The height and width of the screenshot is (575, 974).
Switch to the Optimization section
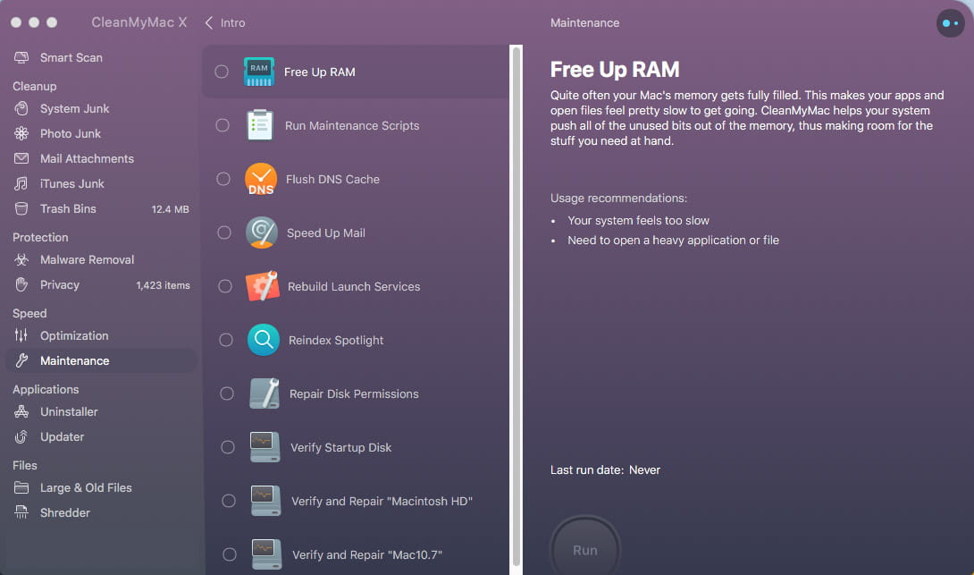tap(74, 335)
